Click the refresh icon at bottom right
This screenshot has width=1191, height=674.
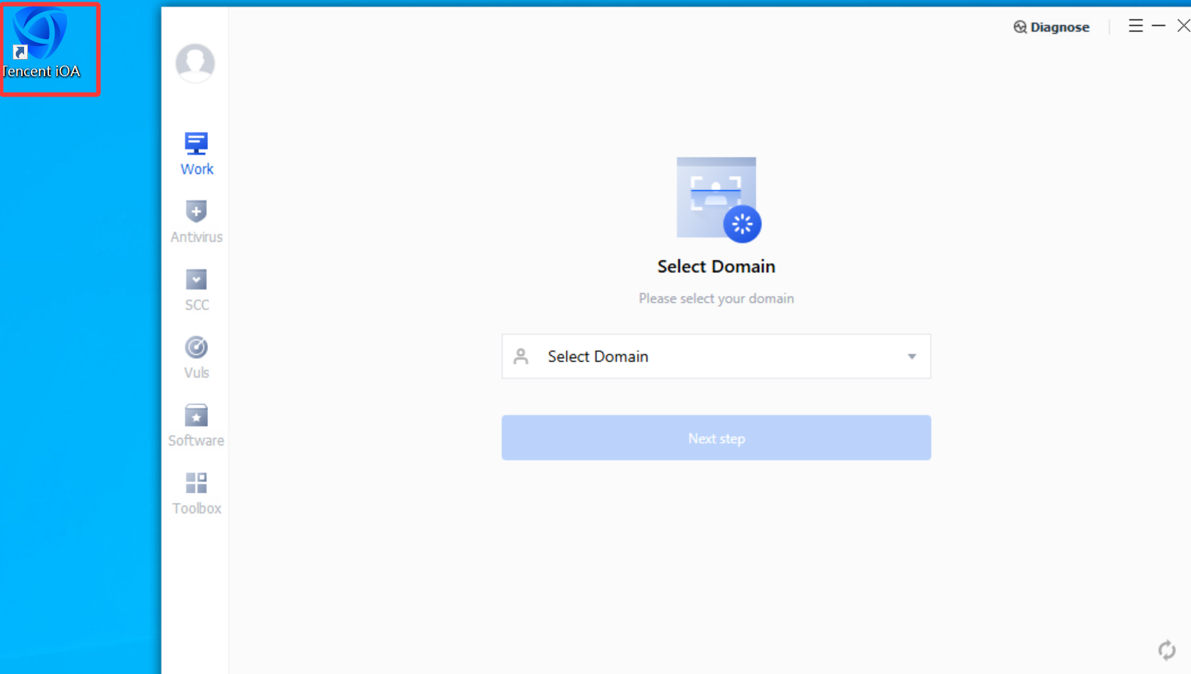coord(1166,650)
